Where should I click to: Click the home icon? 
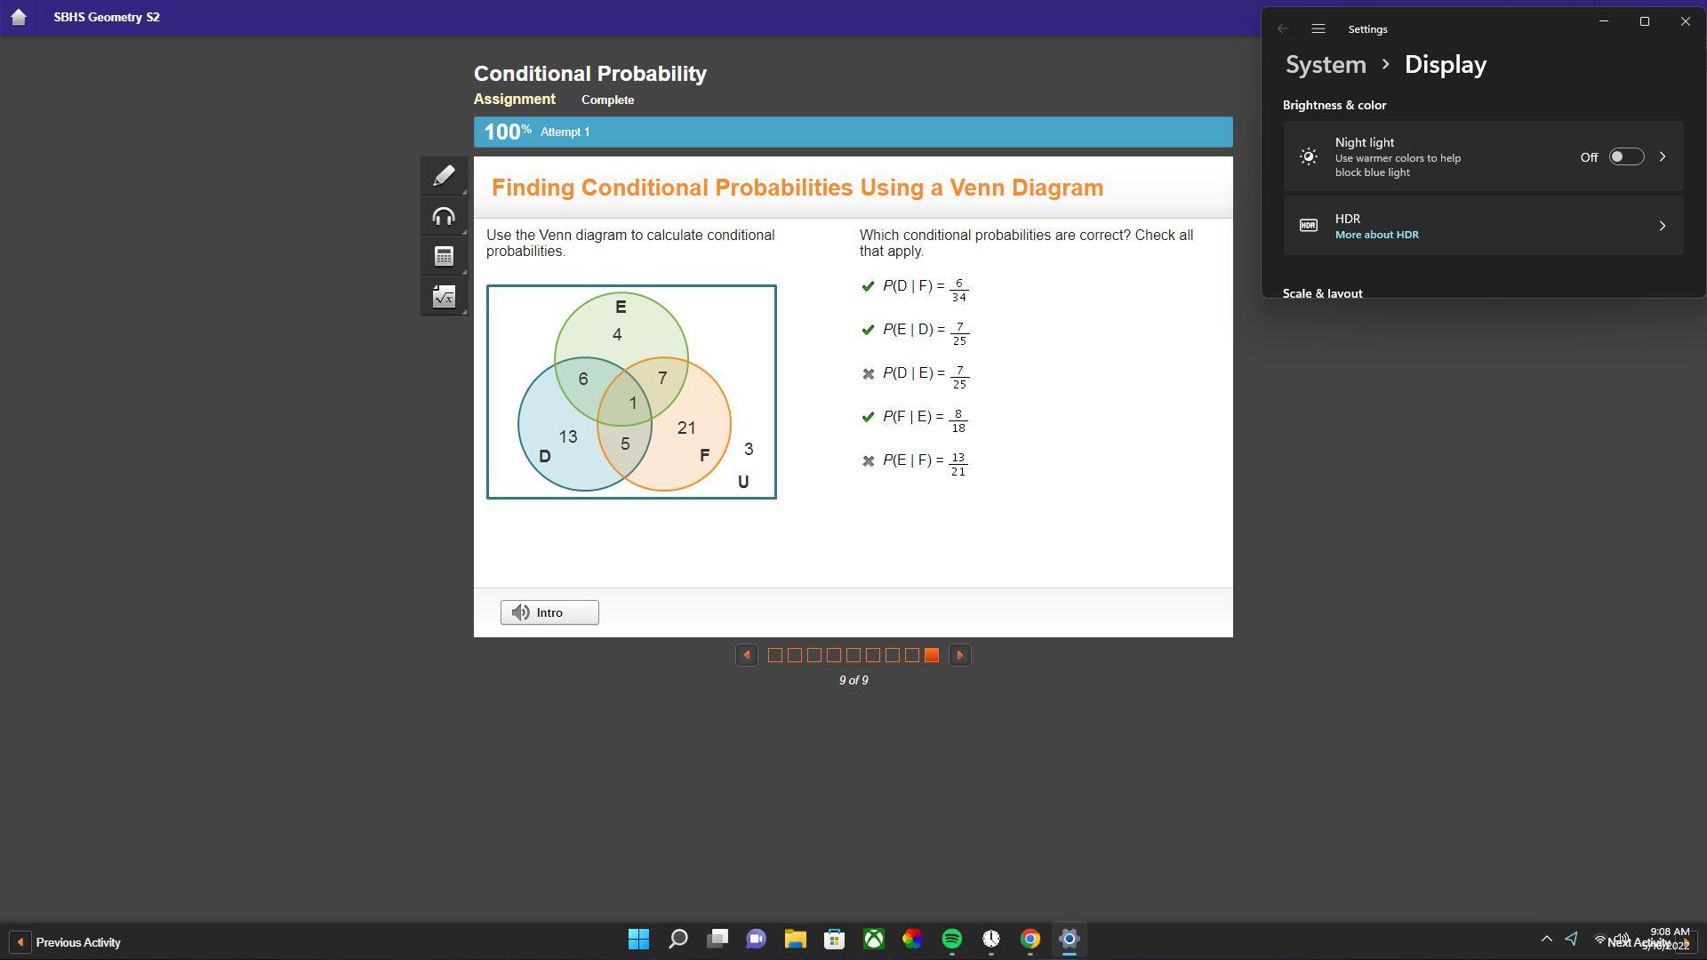(18, 17)
